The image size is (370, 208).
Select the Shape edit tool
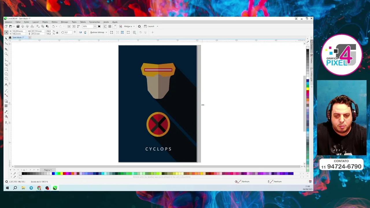(x=6, y=43)
